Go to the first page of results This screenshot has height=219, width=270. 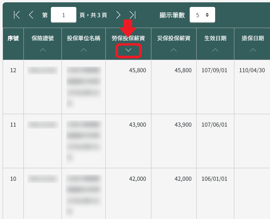17,15
